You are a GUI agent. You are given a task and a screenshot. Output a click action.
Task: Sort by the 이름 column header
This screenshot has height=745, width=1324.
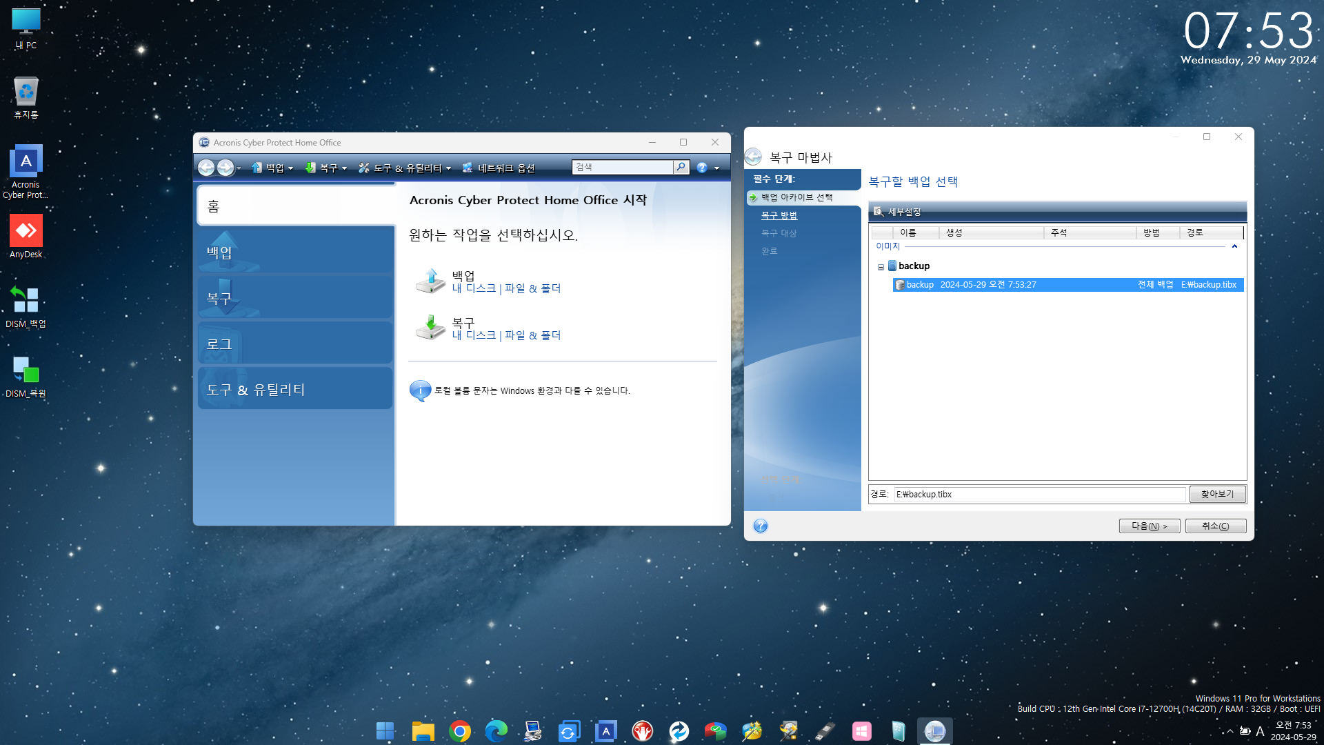[915, 232]
